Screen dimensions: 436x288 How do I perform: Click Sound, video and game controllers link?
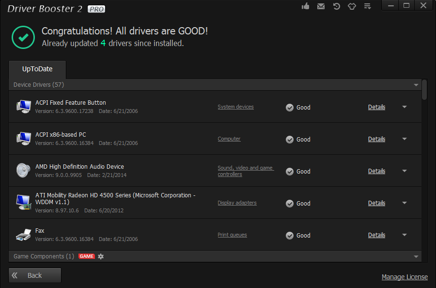click(246, 171)
